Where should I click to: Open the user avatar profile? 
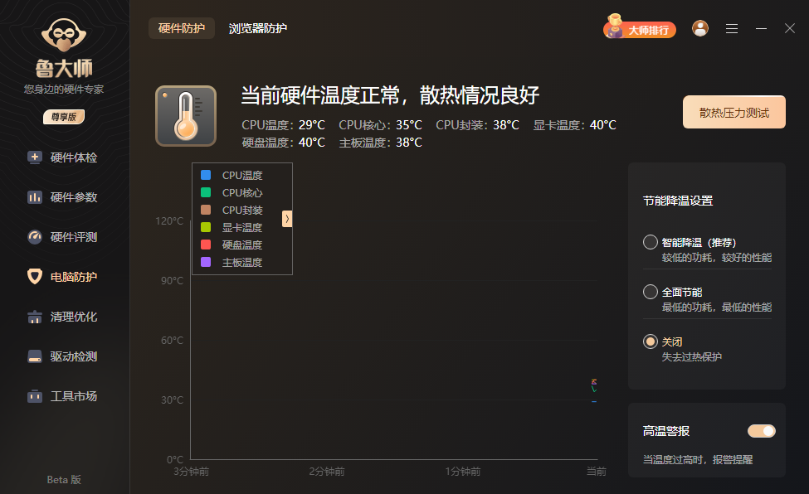coord(700,28)
